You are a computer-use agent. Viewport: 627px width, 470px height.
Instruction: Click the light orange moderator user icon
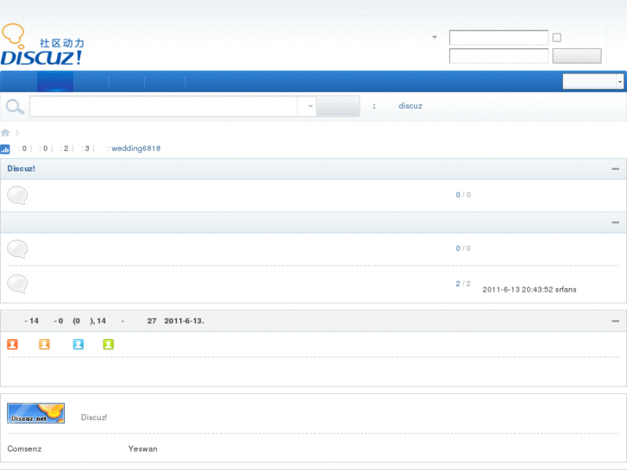tap(44, 344)
